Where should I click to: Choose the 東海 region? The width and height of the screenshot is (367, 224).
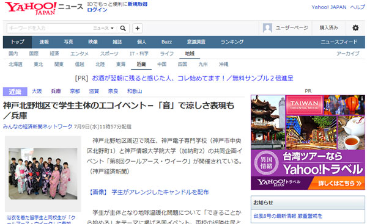click(x=120, y=64)
